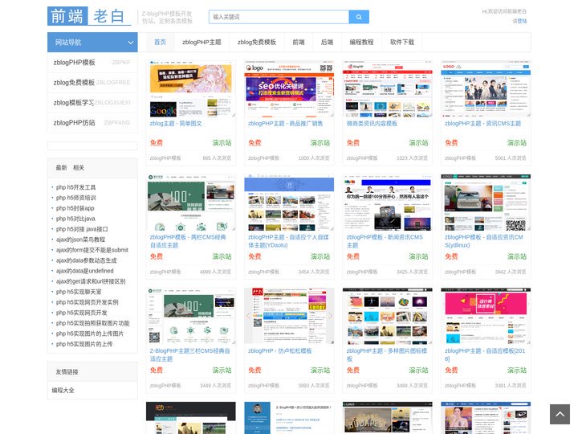Open the ajax的data参数动态生成 link
The width and height of the screenshot is (578, 434).
coord(86,260)
